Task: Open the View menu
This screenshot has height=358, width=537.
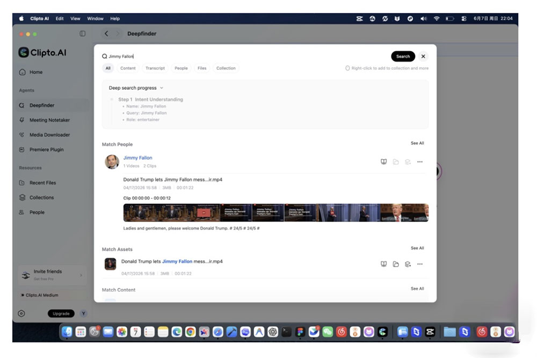Action: click(75, 18)
